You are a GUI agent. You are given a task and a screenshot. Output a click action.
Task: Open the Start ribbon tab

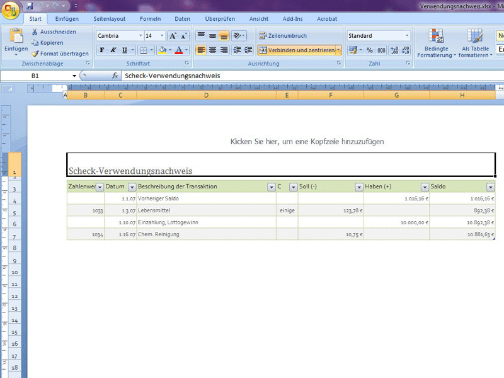click(35, 19)
